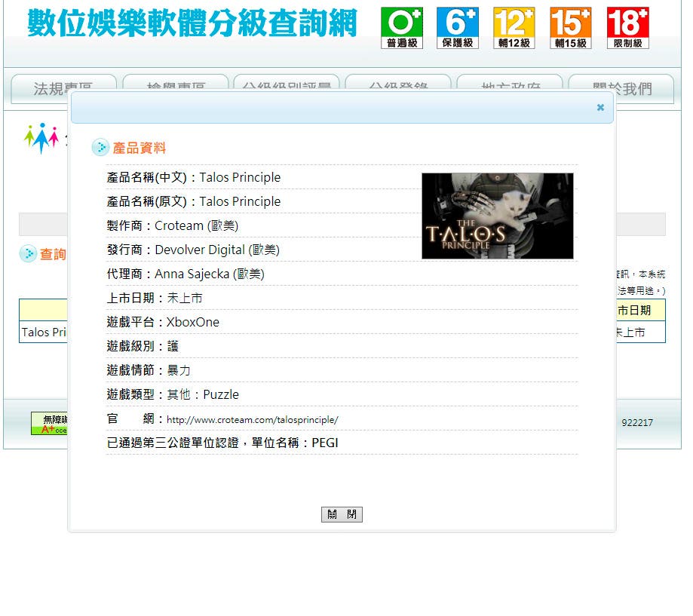Click the 產品名稱(中文)：Talos Principle line
The height and width of the screenshot is (616, 693).
(x=194, y=178)
